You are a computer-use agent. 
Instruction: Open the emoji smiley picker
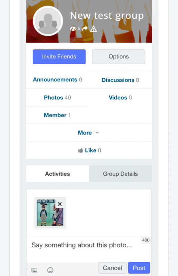click(50, 270)
